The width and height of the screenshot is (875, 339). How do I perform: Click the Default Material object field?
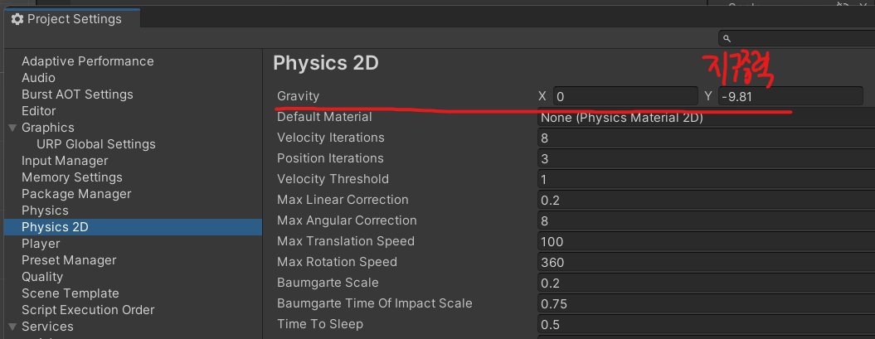click(x=705, y=118)
